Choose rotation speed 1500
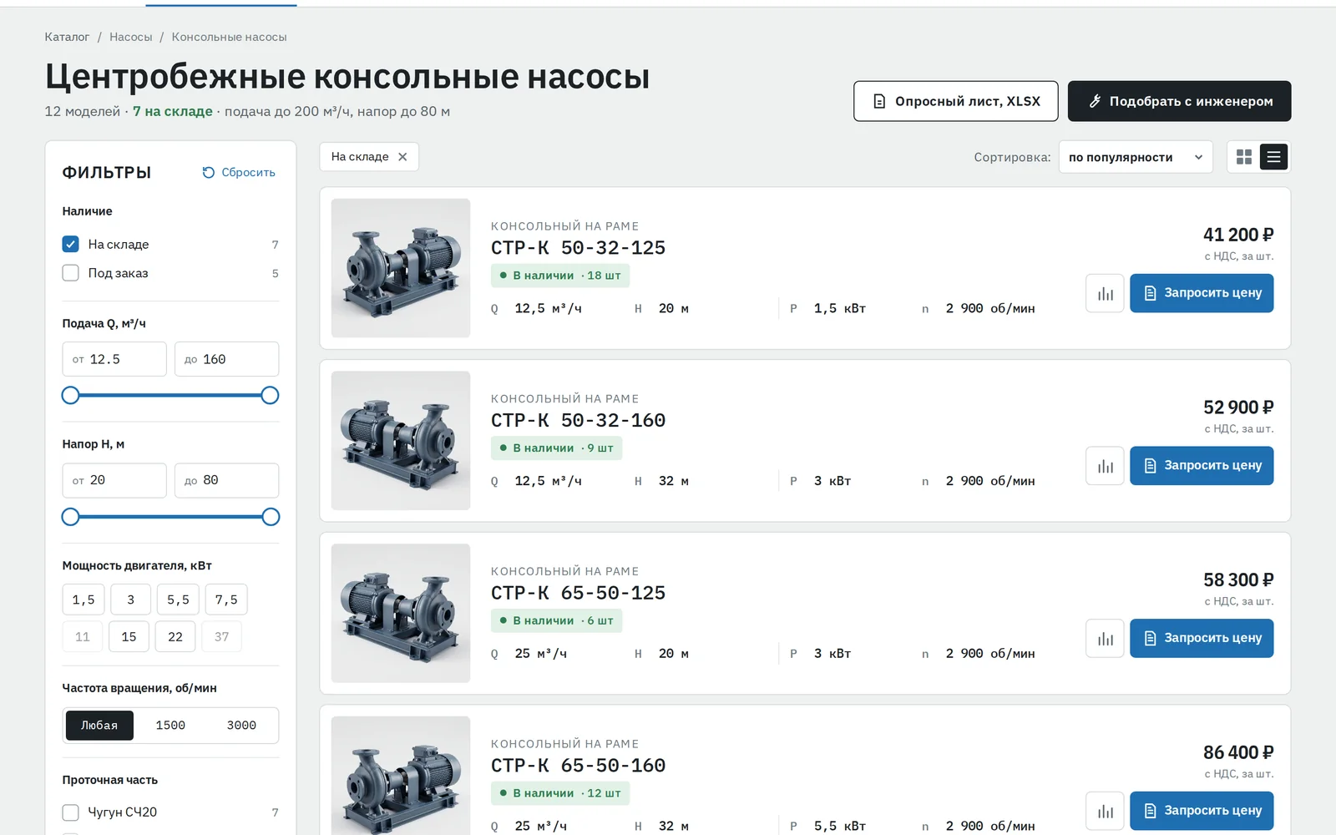 coord(170,726)
